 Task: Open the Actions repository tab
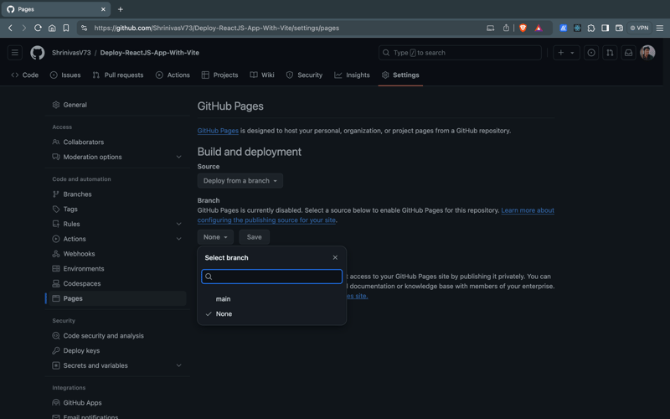tap(173, 75)
